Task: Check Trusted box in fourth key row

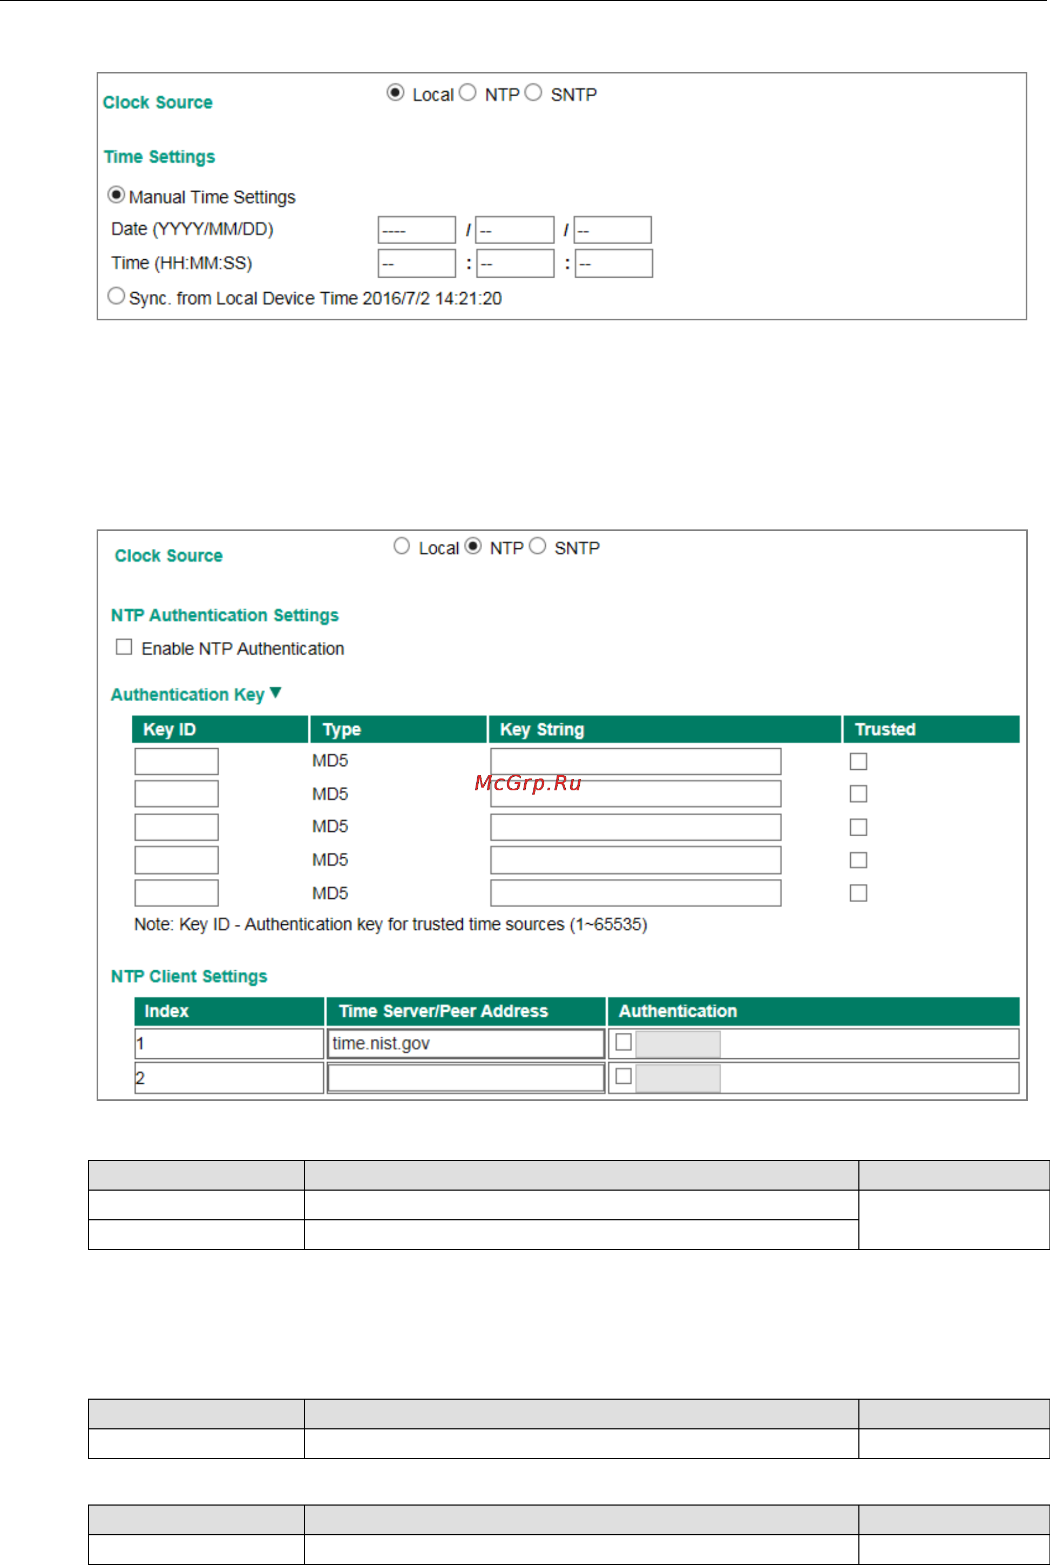Action: [x=858, y=860]
